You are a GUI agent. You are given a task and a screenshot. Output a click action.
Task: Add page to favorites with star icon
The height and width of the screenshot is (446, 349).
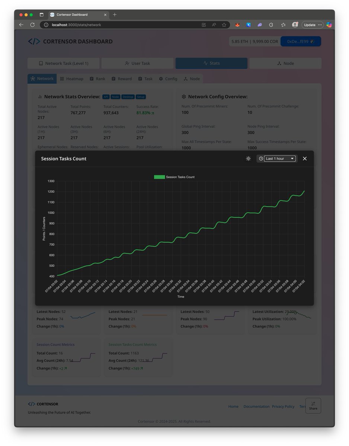coord(224,25)
